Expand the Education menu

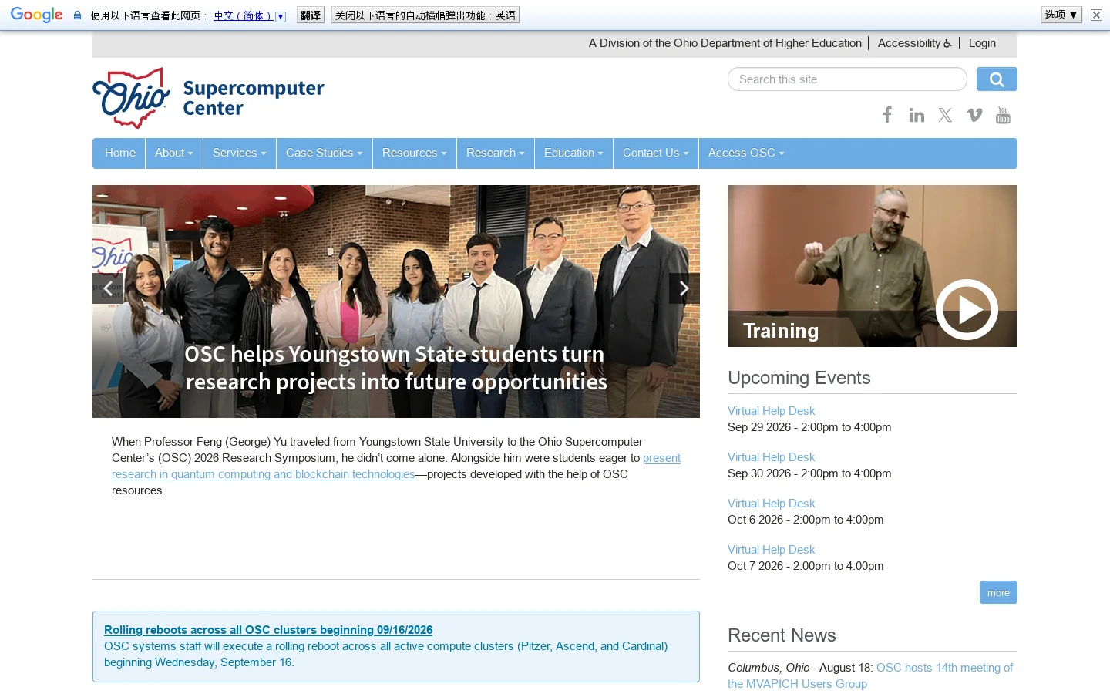[x=574, y=153]
